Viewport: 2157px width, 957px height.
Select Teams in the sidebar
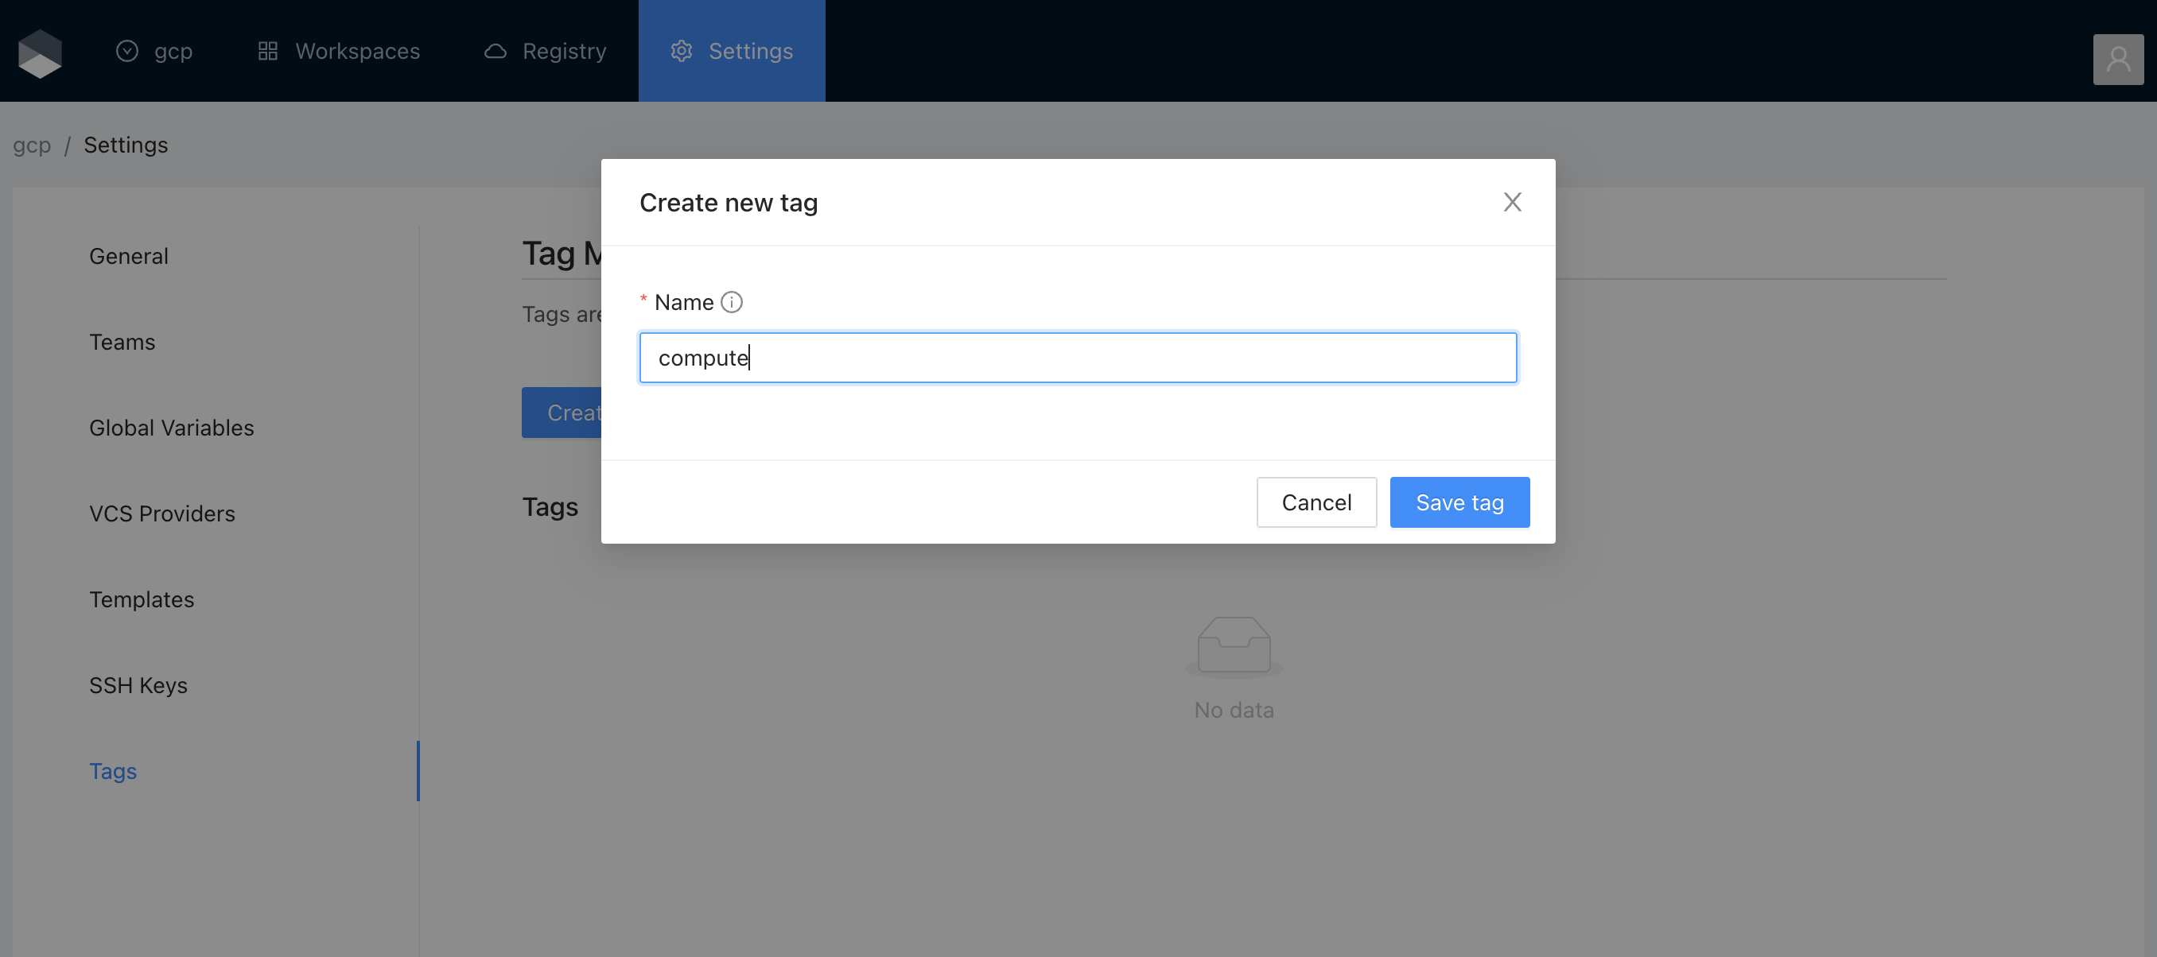[x=122, y=342]
